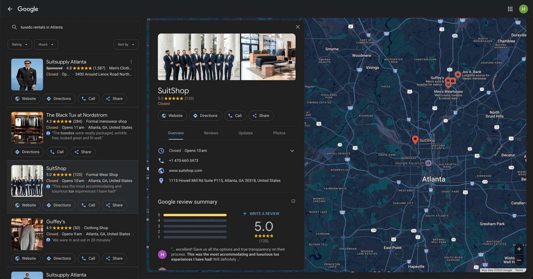Viewport: 533px width, 279px height.
Task: Switch to the Overview tab
Action: click(176, 133)
